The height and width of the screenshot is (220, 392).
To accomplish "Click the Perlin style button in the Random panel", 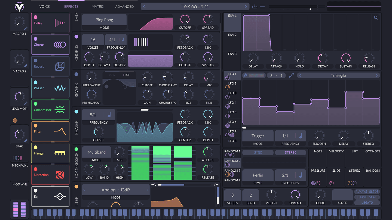I will pos(258,175).
